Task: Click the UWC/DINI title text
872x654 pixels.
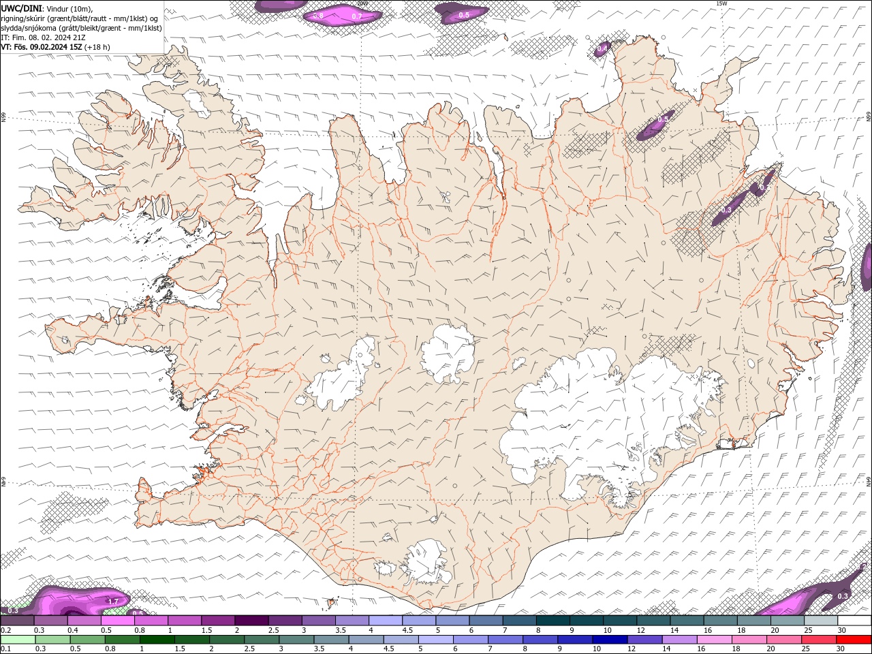Action: [22, 8]
